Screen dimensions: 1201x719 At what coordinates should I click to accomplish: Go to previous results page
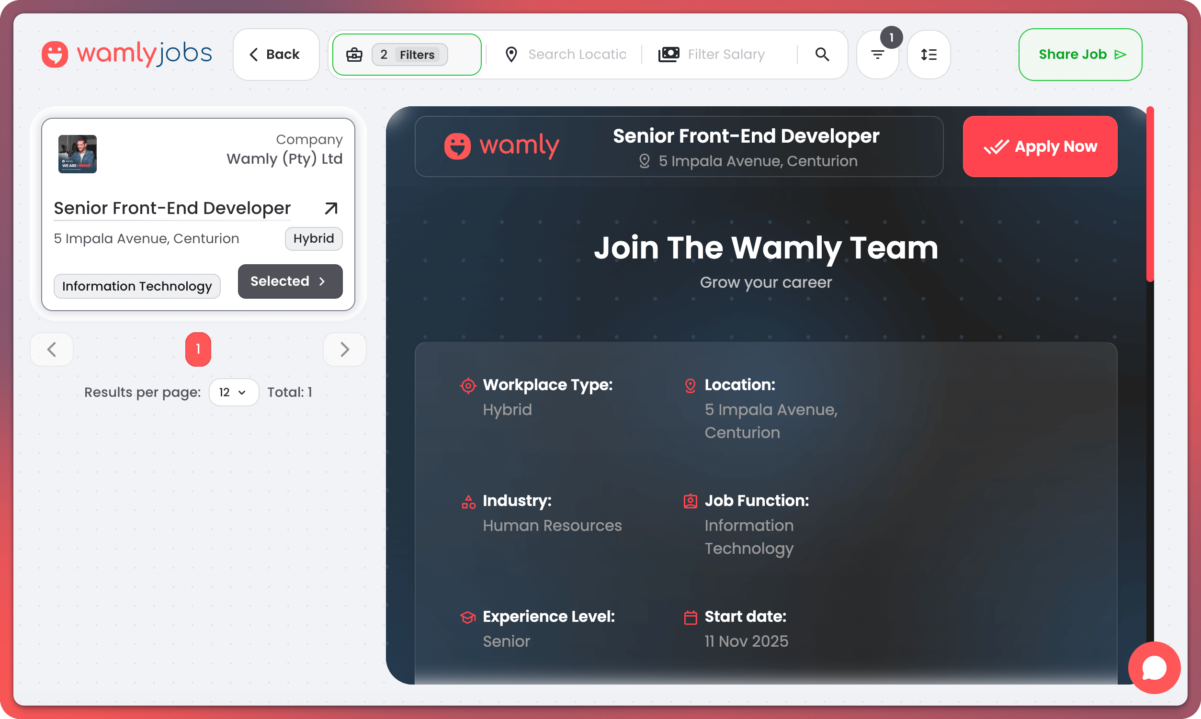pos(52,349)
